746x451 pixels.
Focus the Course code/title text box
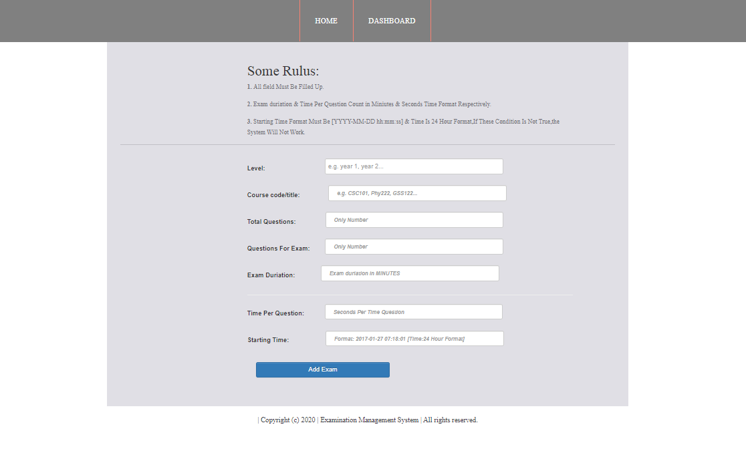pos(417,193)
